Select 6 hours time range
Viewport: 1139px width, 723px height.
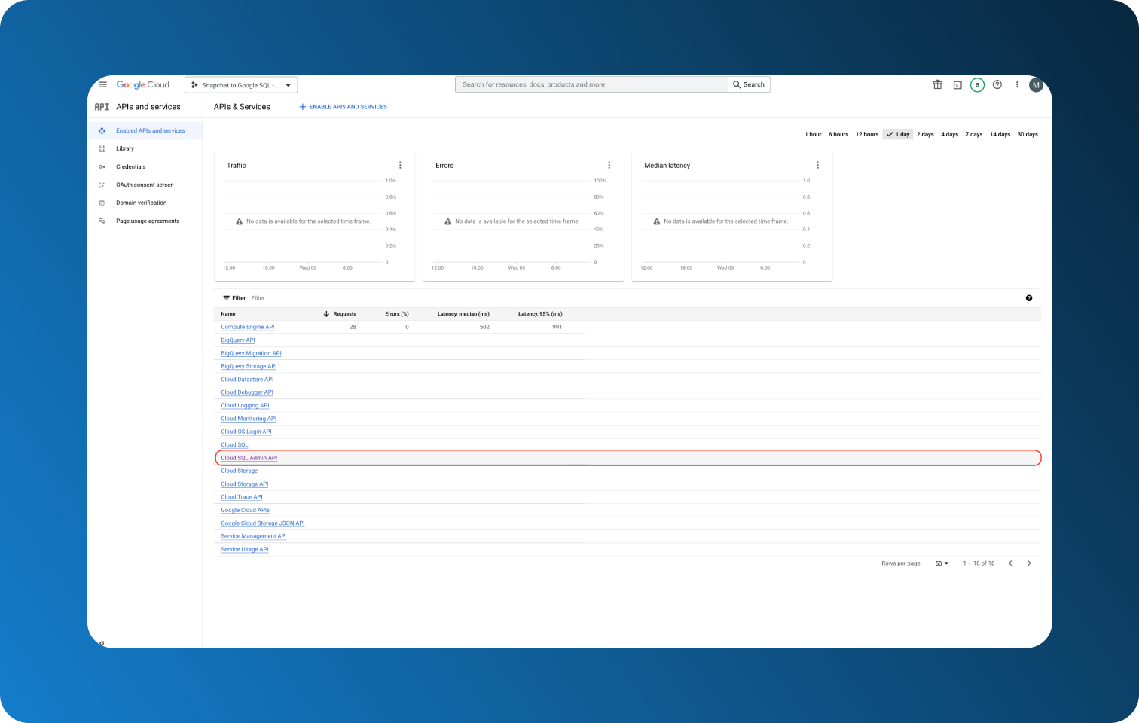click(x=838, y=134)
